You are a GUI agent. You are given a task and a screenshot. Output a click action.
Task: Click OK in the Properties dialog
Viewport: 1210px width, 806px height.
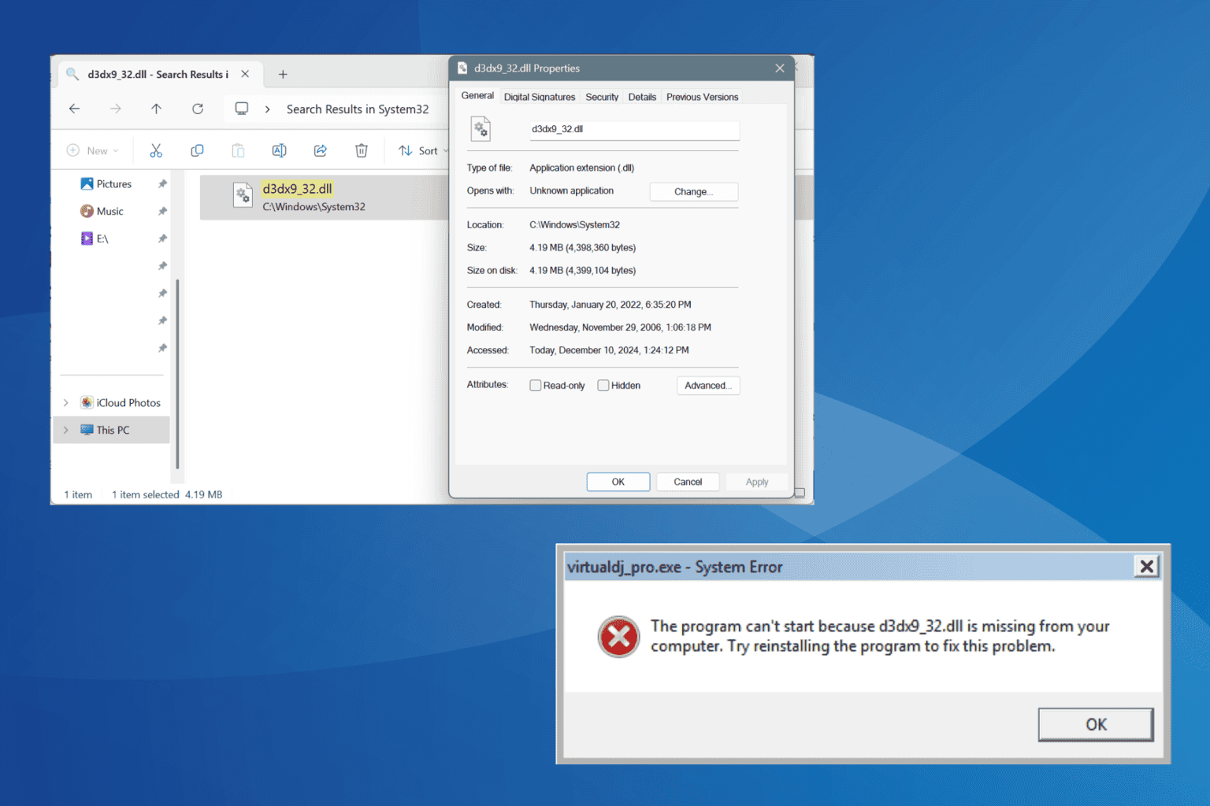[618, 482]
